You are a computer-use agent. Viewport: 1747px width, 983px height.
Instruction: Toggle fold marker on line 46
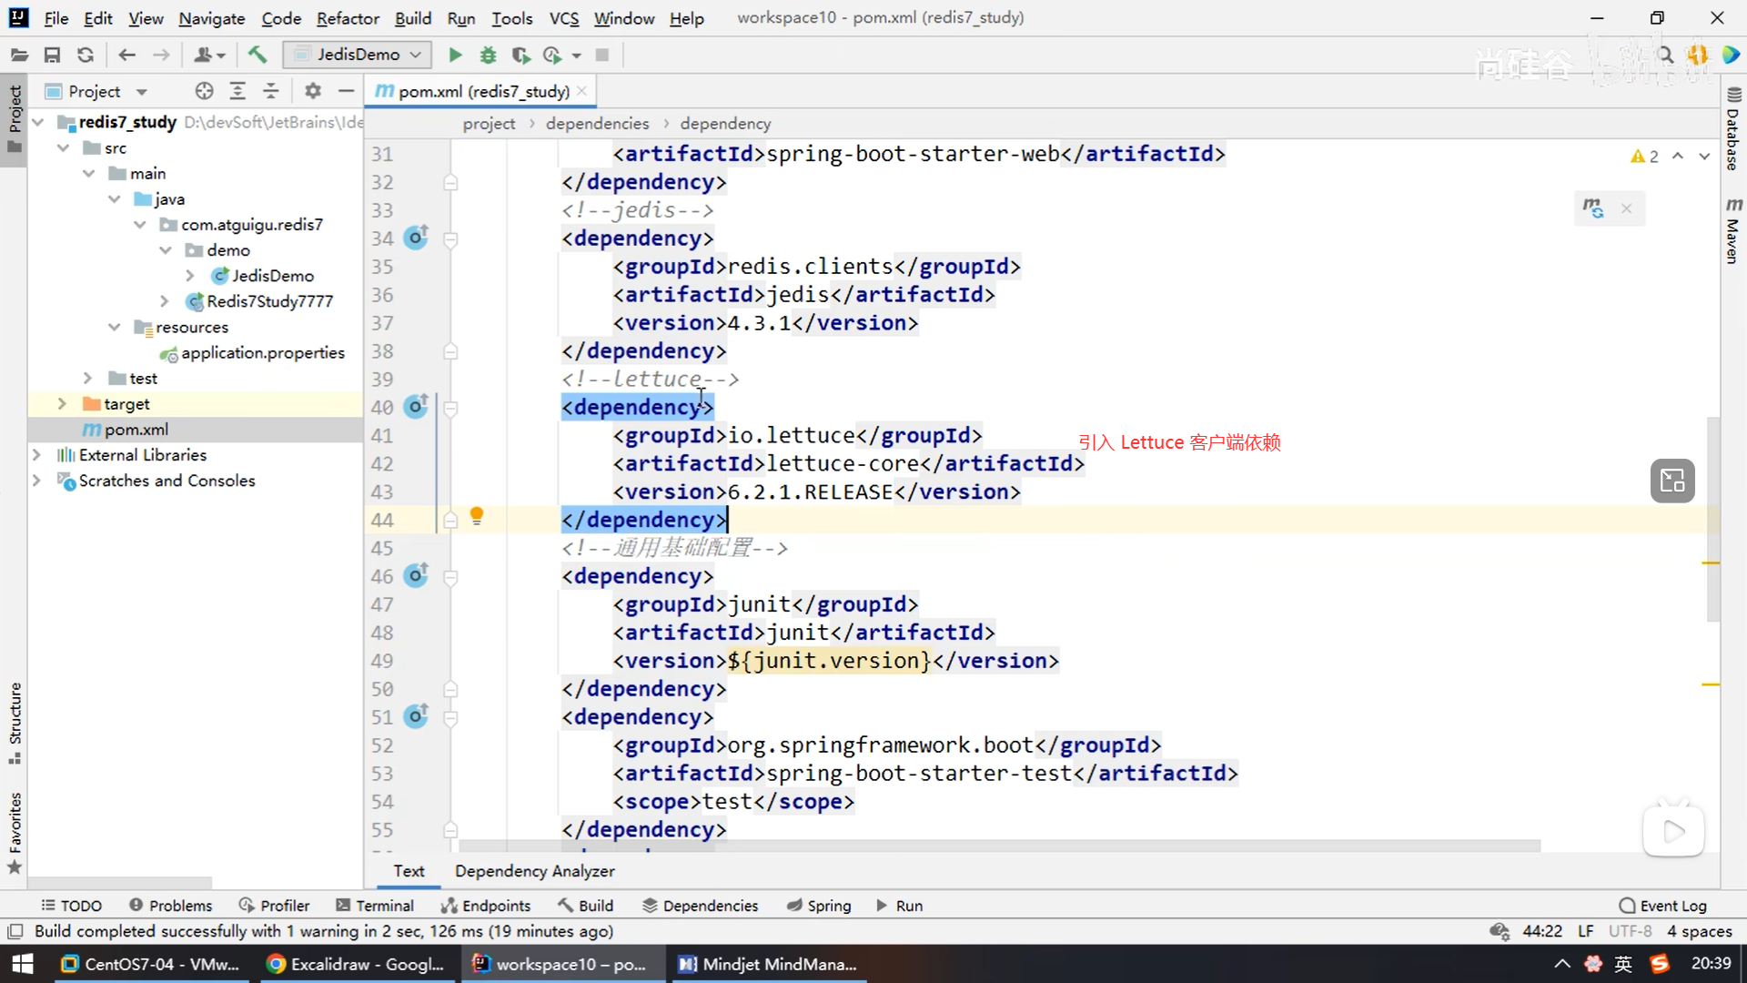tap(450, 577)
